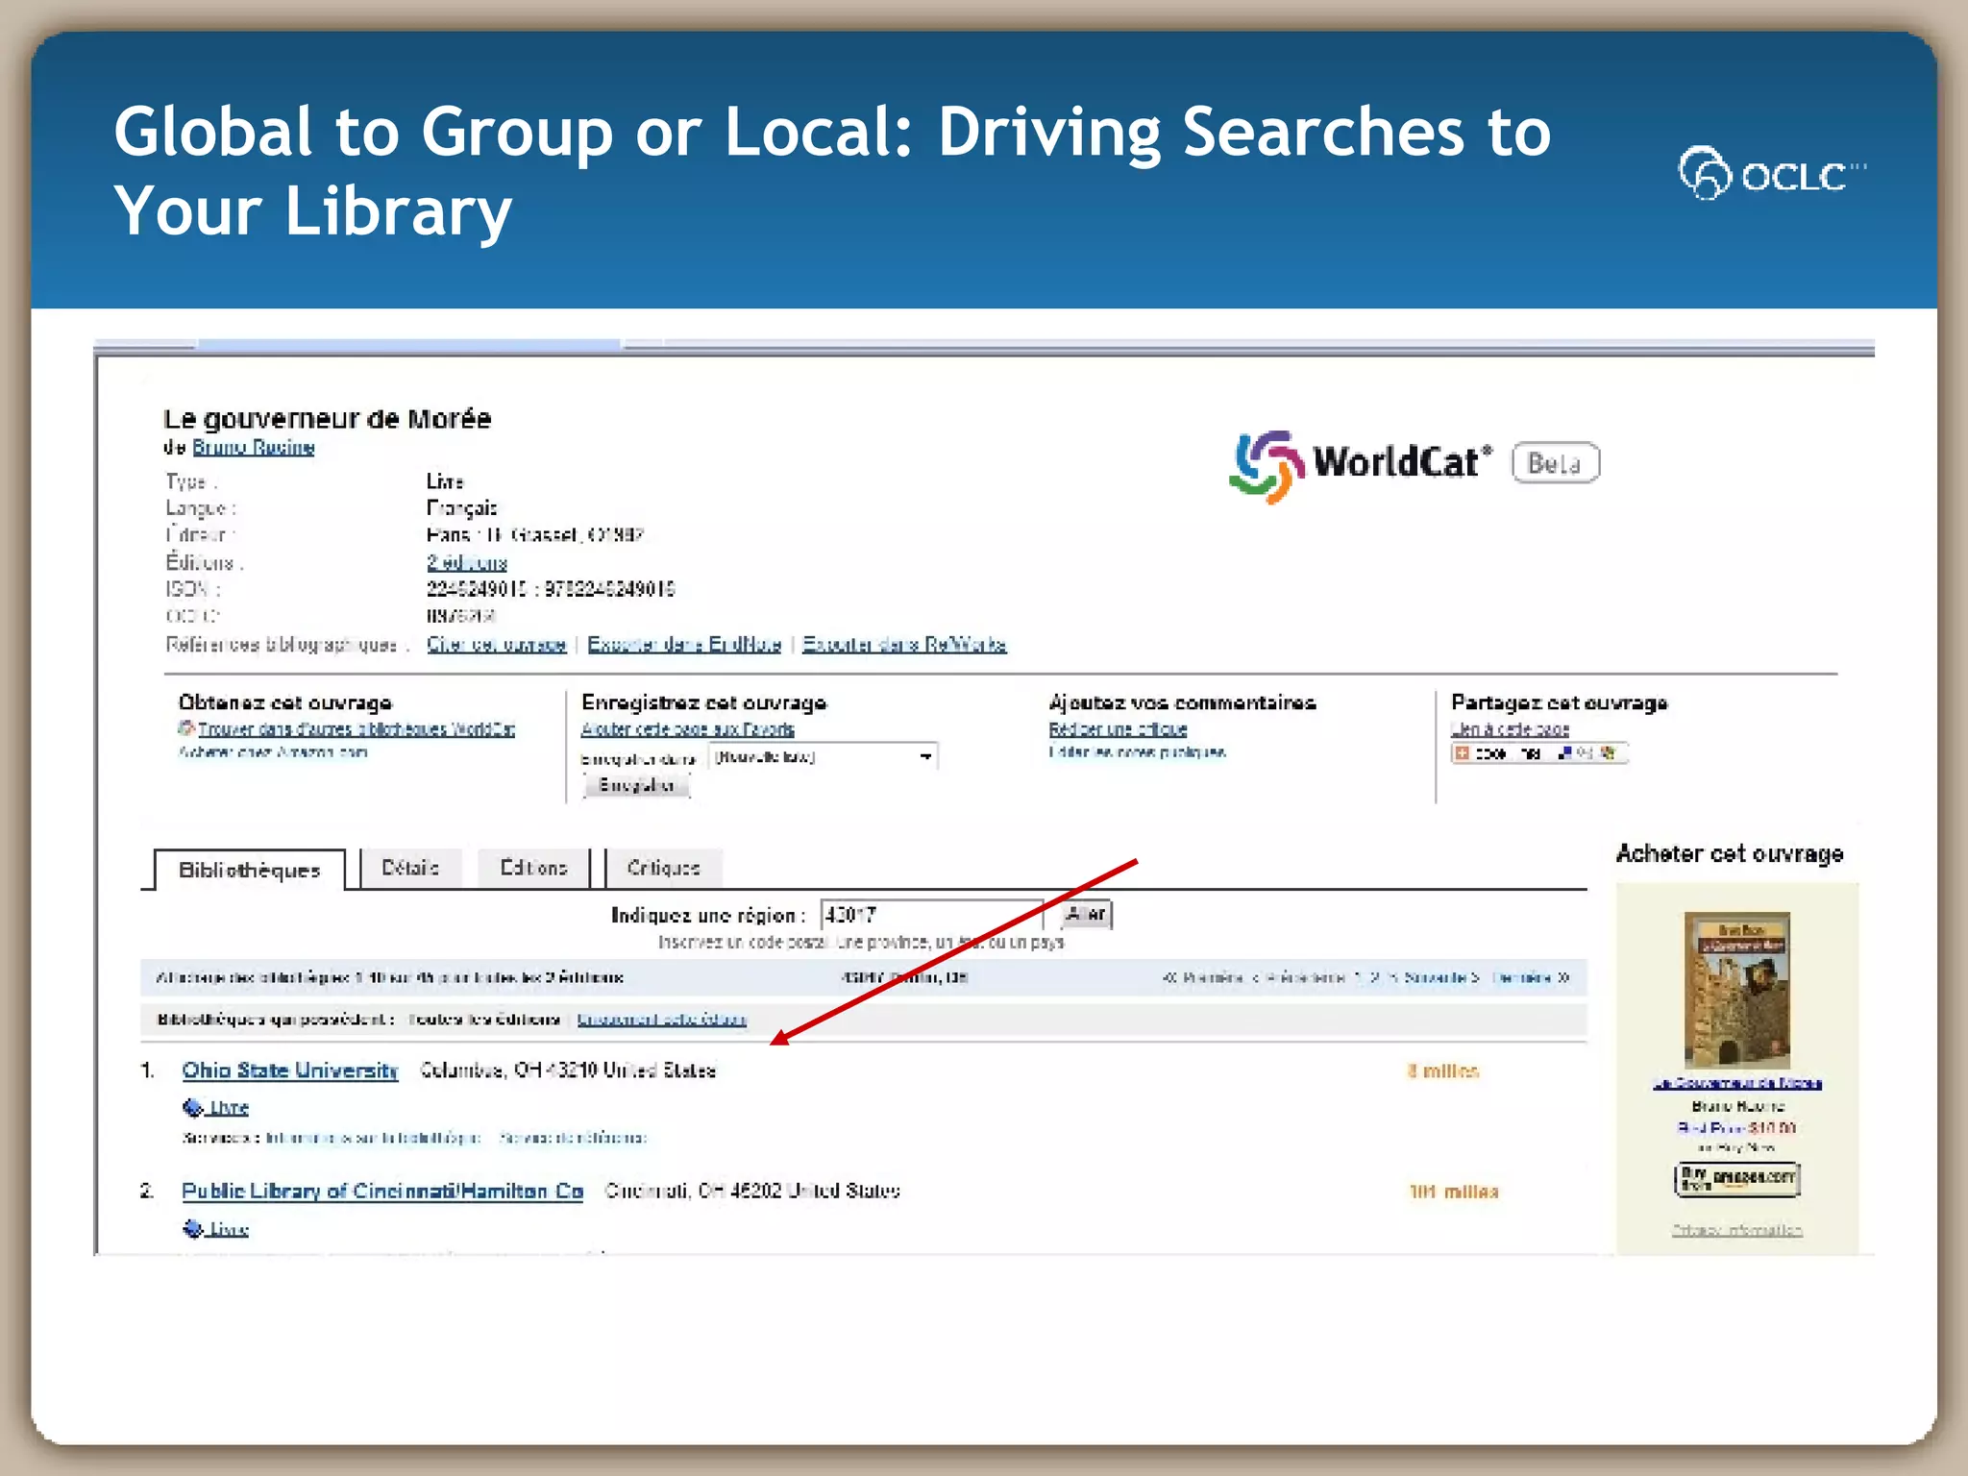Click the Enregistrer button
Viewport: 1968px width, 1476px height.
(636, 786)
